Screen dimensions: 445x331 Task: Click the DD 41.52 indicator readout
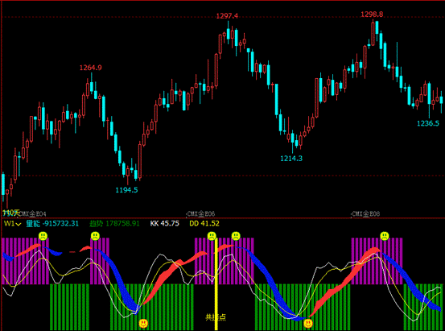click(x=204, y=224)
